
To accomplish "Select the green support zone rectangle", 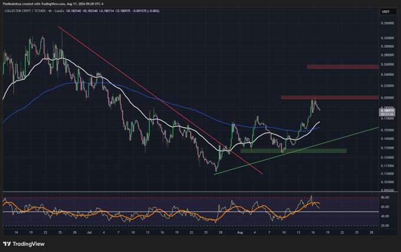I will pyautogui.click(x=294, y=151).
